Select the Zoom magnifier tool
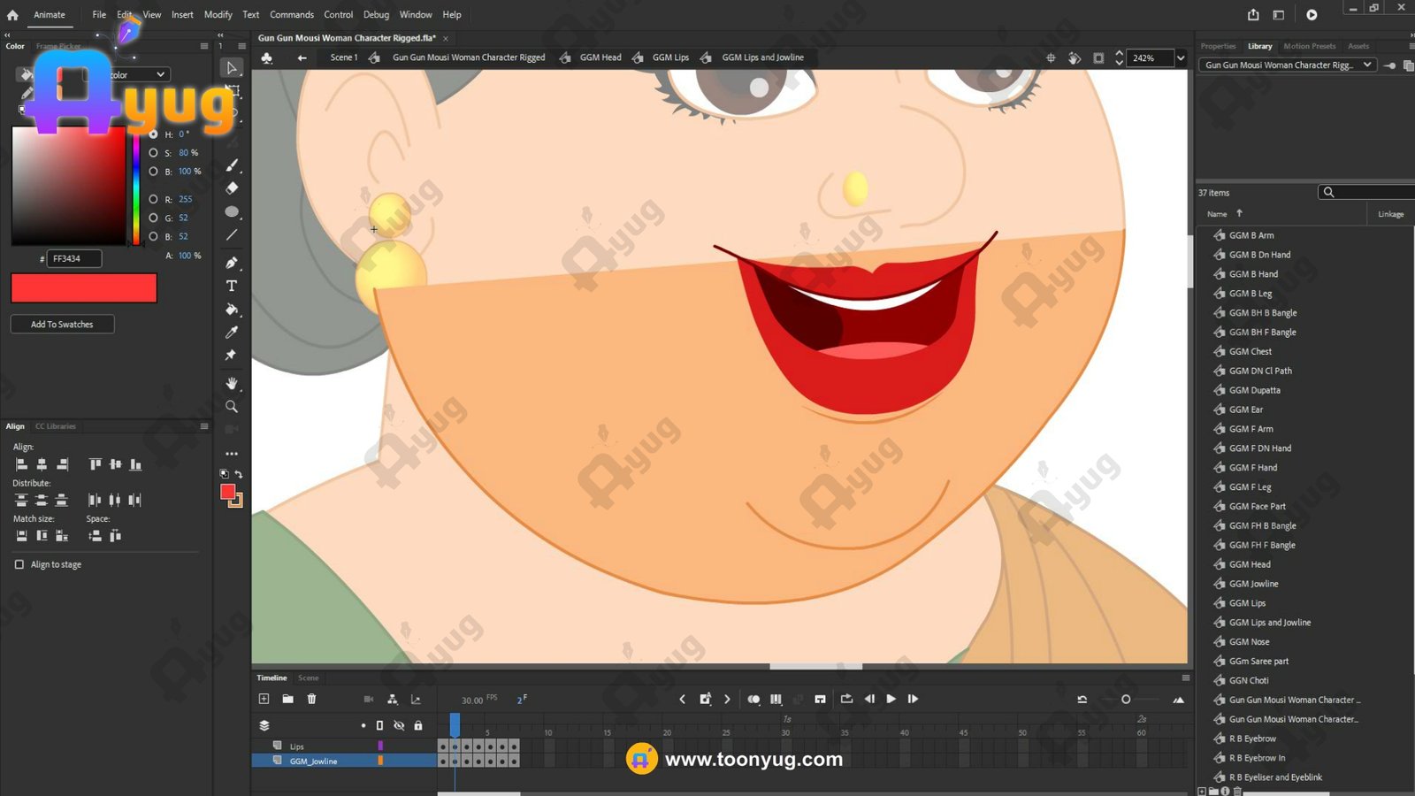Viewport: 1415px width, 796px height. pos(232,407)
